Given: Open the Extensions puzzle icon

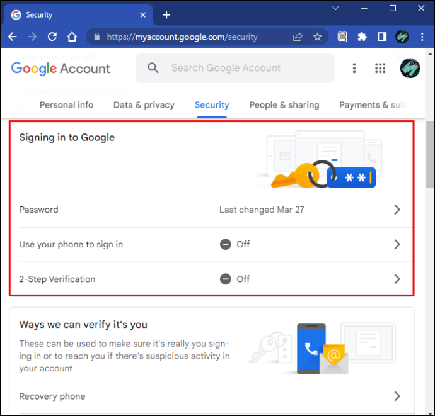Looking at the screenshot, I should [x=362, y=37].
